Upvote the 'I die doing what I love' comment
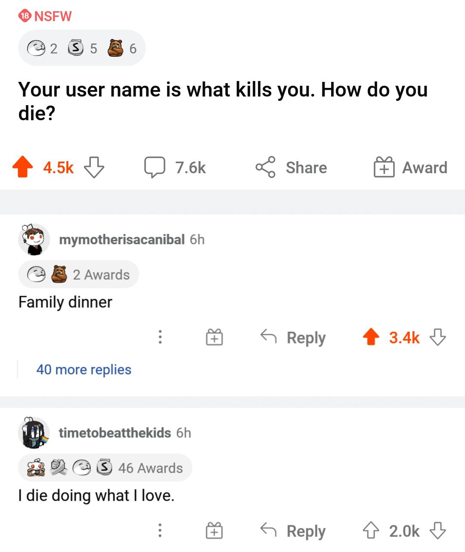465x552 pixels. (371, 530)
